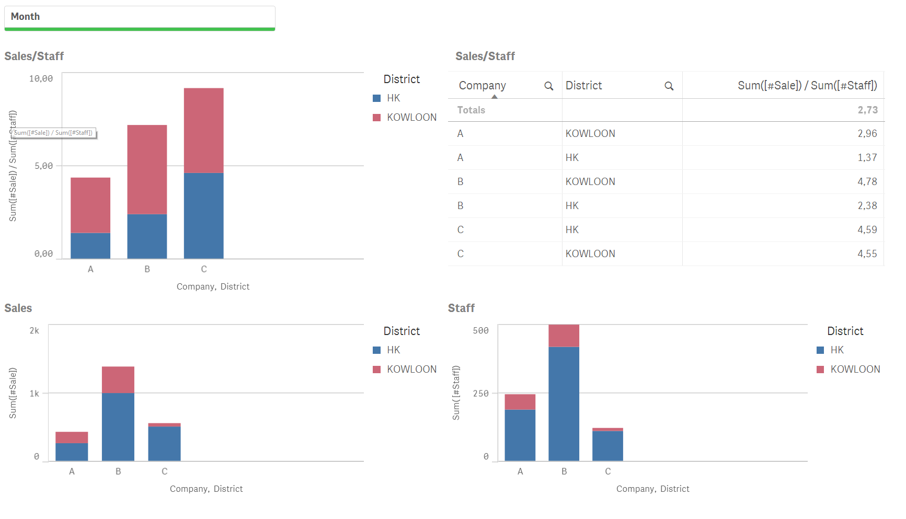Viewport: 906px width, 519px height.
Task: Select HK cell in row with value 1,37
Action: (x=622, y=158)
